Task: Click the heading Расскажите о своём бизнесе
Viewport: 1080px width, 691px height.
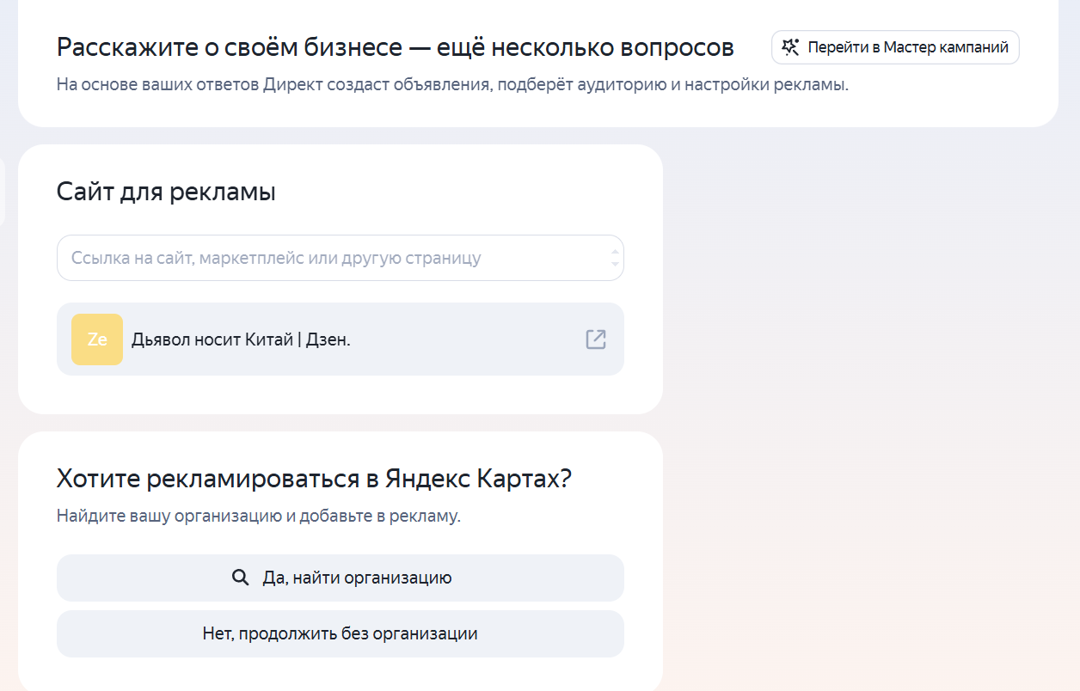Action: point(396,47)
